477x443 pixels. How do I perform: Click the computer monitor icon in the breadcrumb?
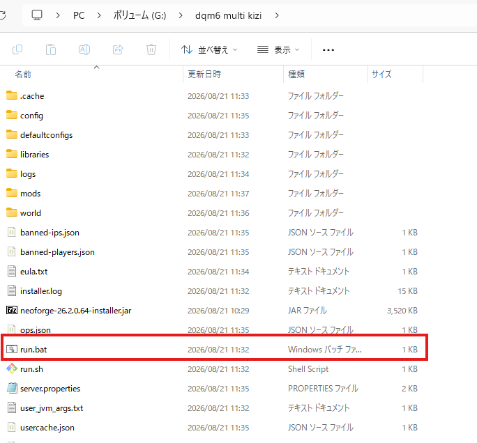tap(37, 15)
